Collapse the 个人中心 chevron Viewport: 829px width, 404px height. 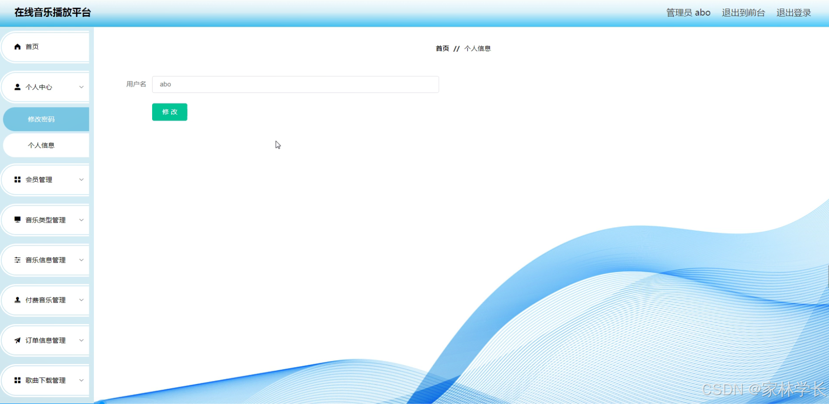81,87
